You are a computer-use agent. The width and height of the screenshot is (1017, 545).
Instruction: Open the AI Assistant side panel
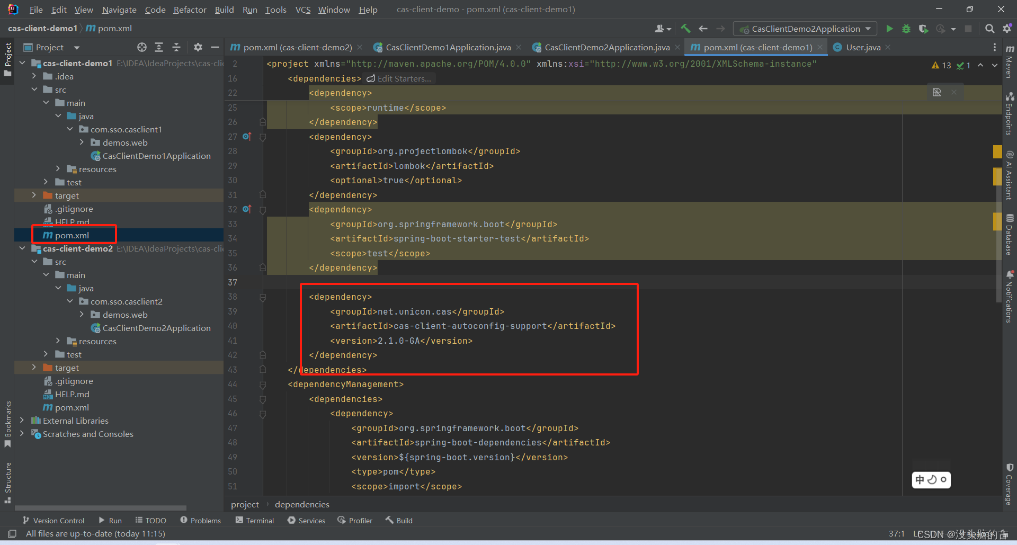(x=1010, y=175)
